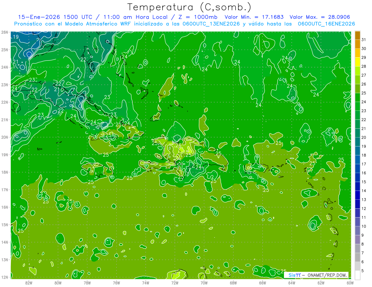Click the '80W' longitude axis label
This screenshot has height=287, width=372.
tap(58, 283)
